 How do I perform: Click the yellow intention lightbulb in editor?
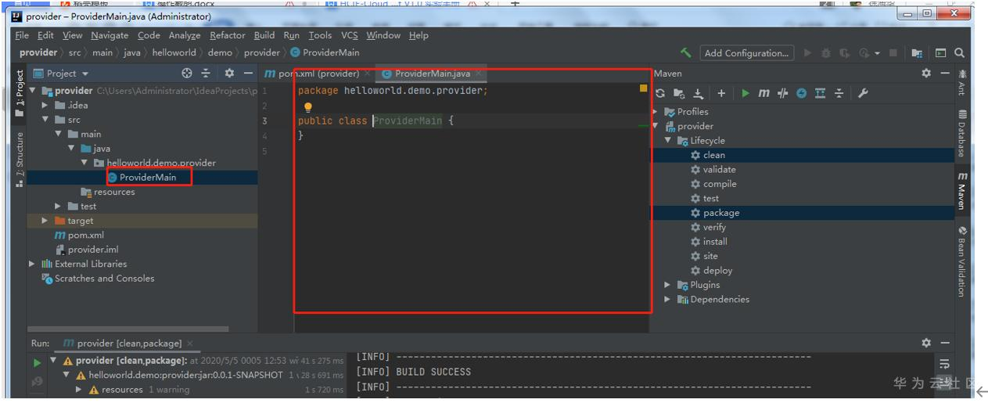pyautogui.click(x=308, y=107)
